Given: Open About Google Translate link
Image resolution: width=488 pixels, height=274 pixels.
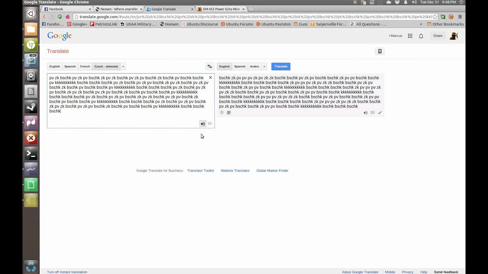Looking at the screenshot, I should coord(360,272).
